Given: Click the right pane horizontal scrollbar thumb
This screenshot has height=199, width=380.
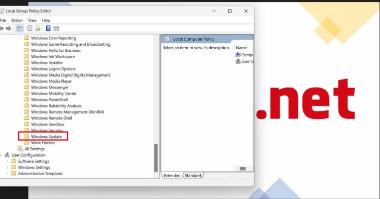Looking at the screenshot, I should tap(243, 169).
